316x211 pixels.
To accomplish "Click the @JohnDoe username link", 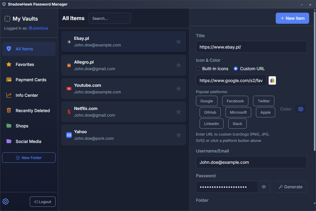I will pos(38,28).
